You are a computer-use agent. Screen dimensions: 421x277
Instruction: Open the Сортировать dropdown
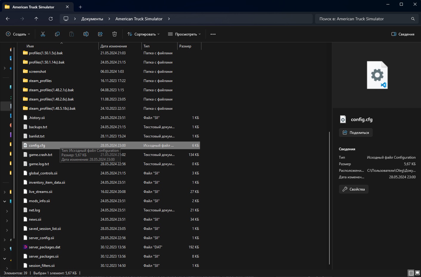pos(144,34)
